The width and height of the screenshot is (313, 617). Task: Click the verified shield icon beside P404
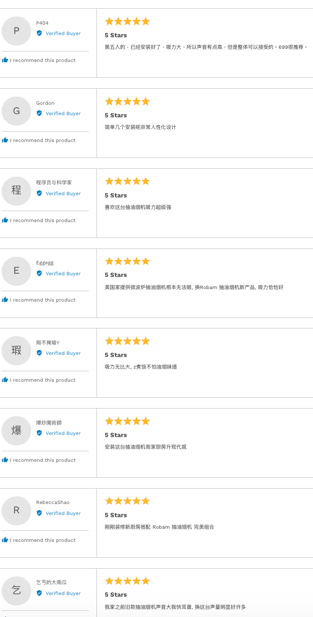39,33
